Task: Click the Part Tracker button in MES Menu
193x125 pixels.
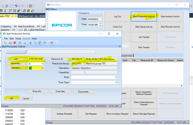Action: (144, 47)
